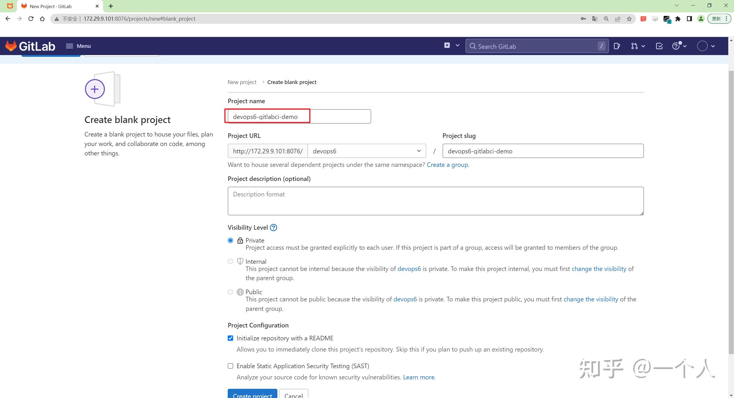The width and height of the screenshot is (734, 398).
Task: Click the Create project button
Action: click(252, 395)
